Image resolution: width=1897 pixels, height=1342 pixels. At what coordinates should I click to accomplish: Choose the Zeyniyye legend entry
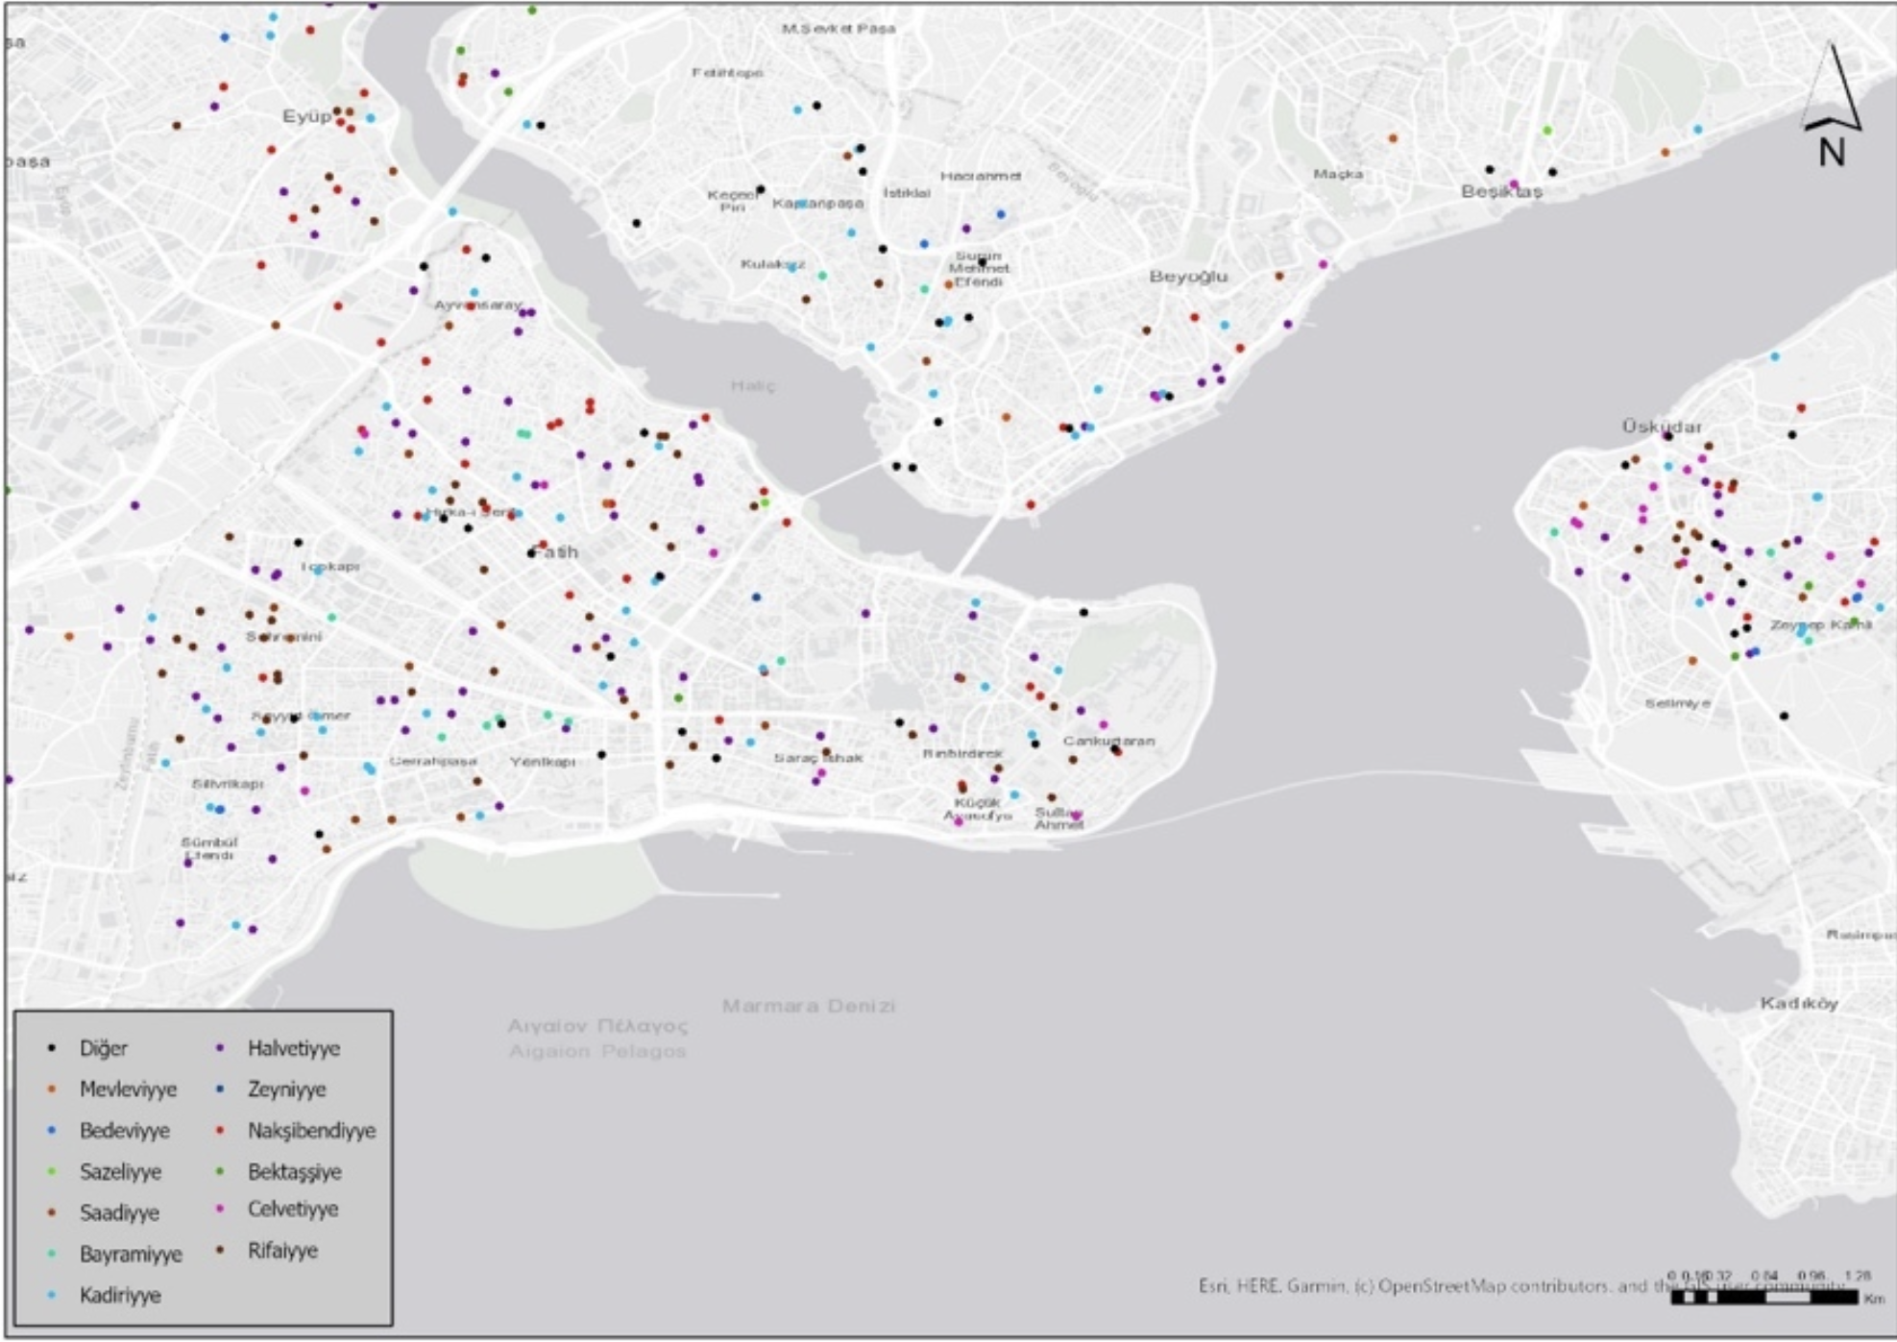pyautogui.click(x=286, y=1089)
